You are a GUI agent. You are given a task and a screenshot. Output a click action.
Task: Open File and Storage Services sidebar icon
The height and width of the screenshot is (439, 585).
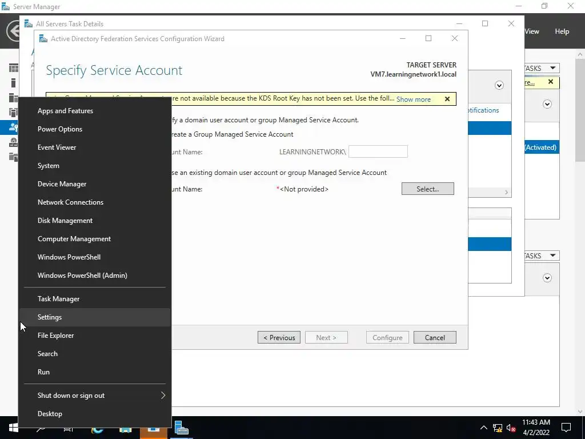14,157
